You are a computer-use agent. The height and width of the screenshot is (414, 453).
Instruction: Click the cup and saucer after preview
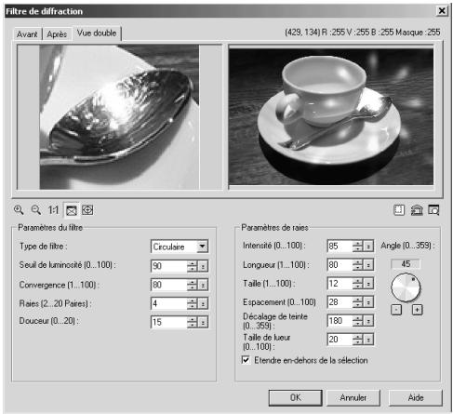[x=331, y=116]
